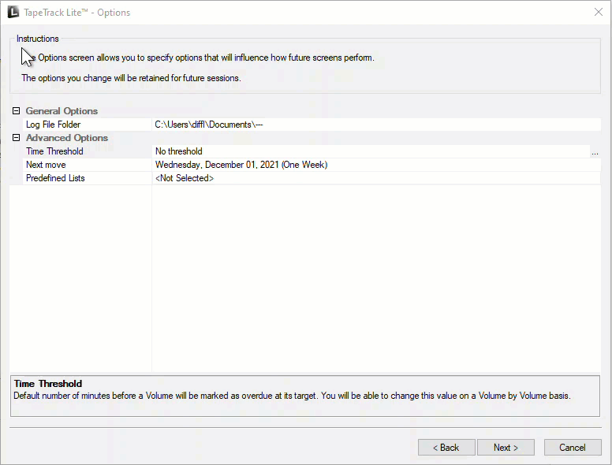Go back with the Back button

[446, 447]
